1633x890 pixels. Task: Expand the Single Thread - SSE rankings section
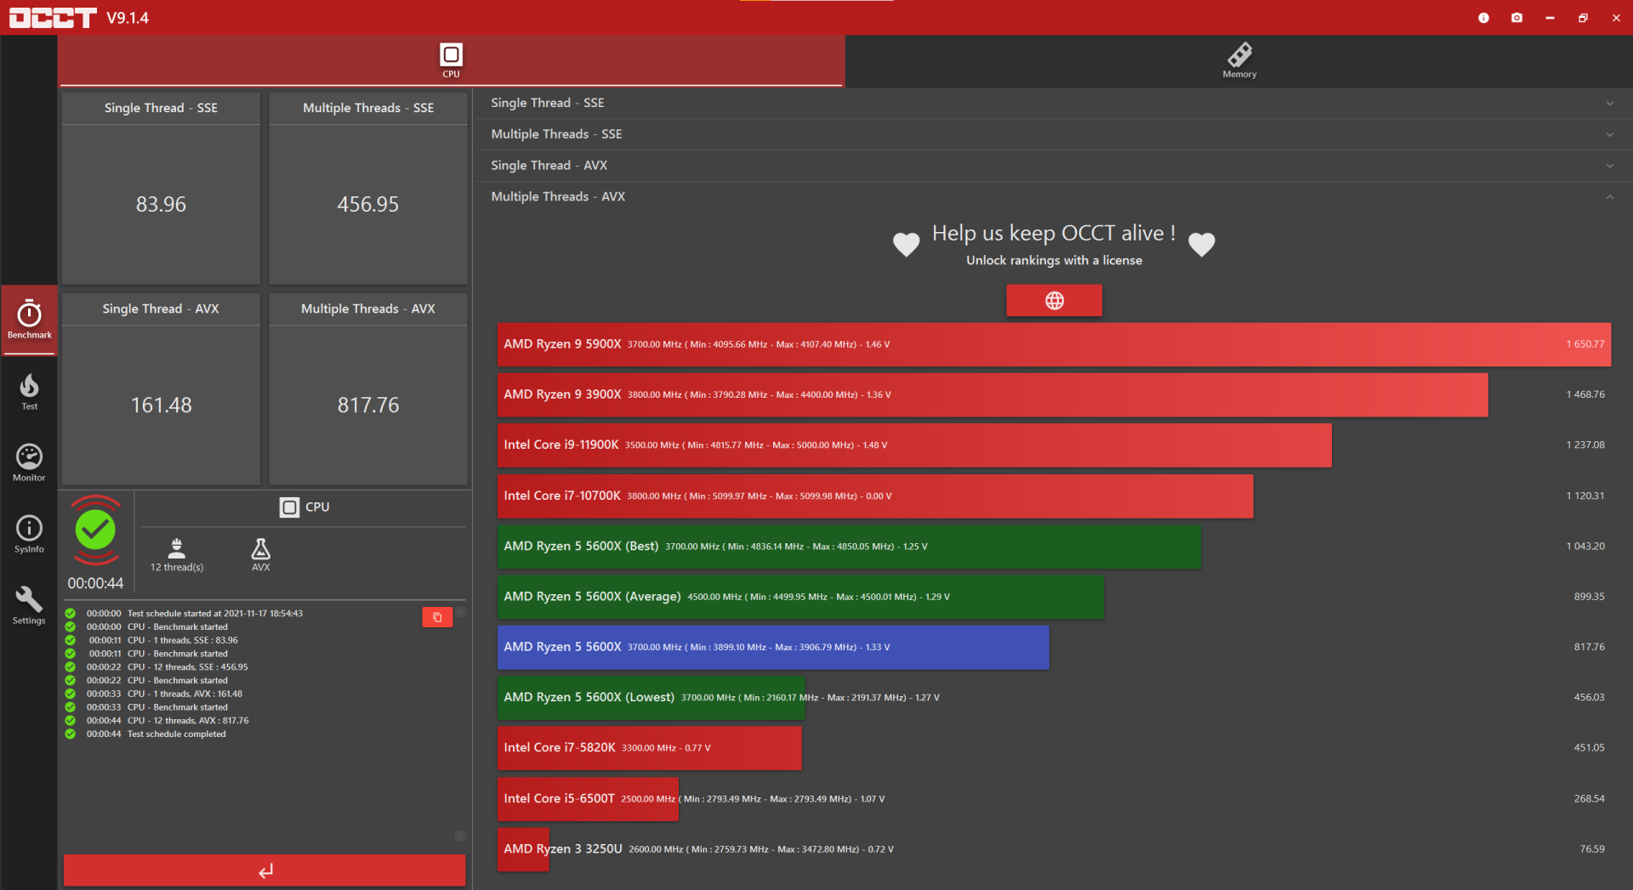pyautogui.click(x=1053, y=103)
